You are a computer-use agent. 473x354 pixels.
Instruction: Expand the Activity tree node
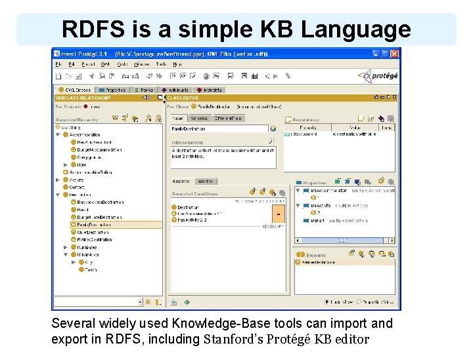pyautogui.click(x=58, y=180)
